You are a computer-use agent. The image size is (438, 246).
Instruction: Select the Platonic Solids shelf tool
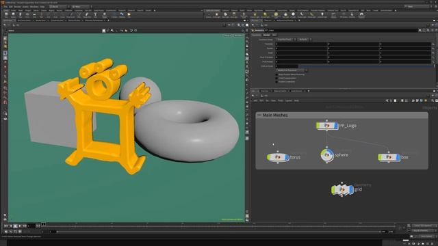pos(105,15)
